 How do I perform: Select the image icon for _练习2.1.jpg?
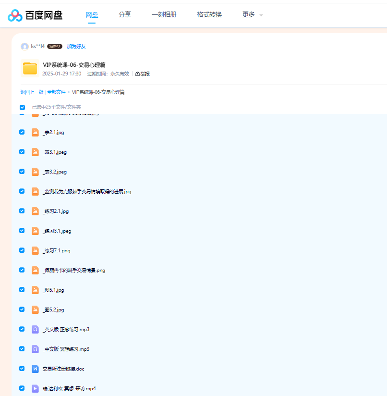click(x=35, y=211)
